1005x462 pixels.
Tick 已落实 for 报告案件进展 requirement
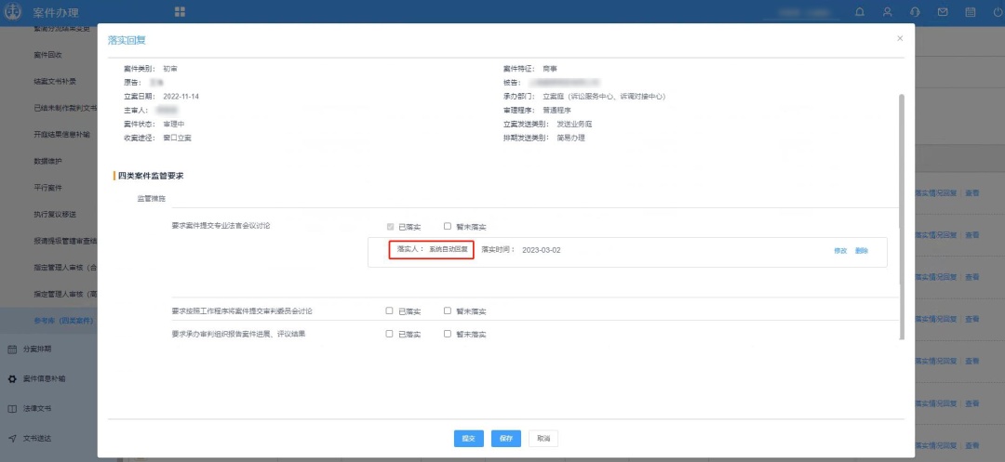point(390,334)
